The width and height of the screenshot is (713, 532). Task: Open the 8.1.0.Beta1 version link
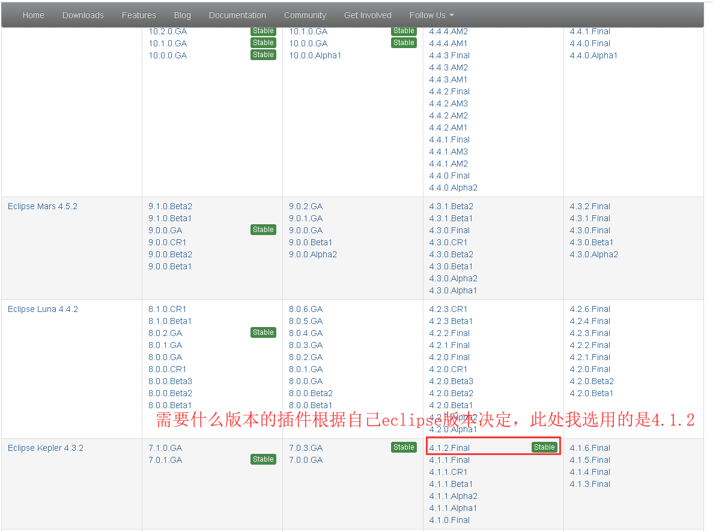[x=169, y=321]
